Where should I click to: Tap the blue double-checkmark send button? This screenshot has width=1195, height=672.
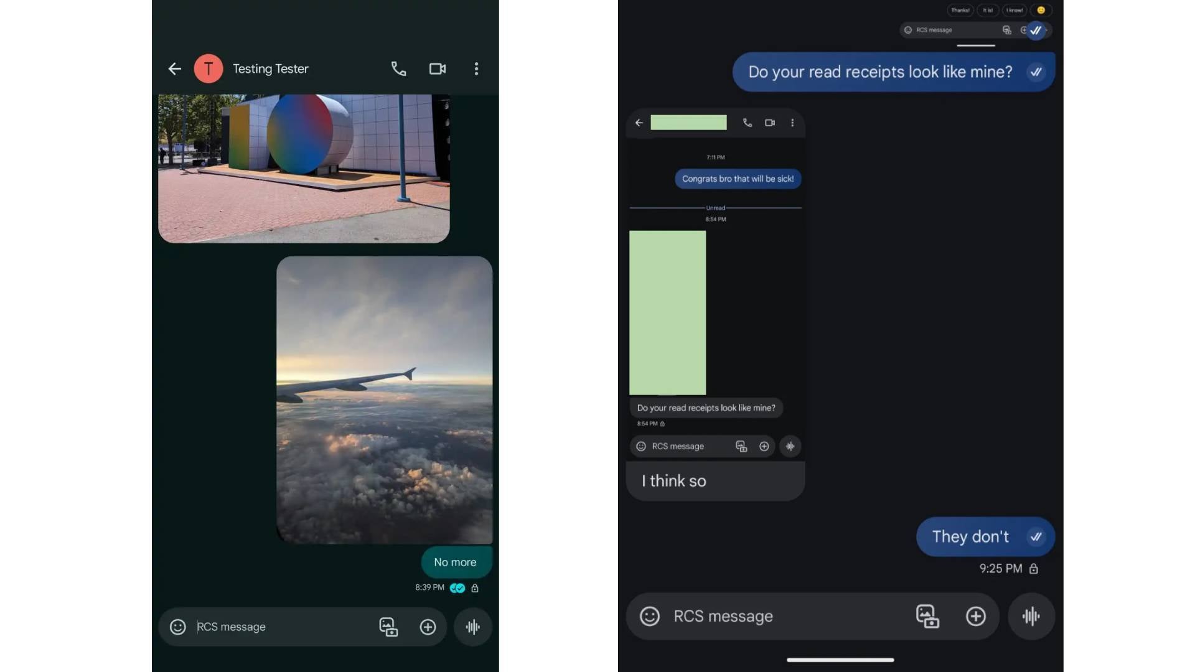point(1036,30)
